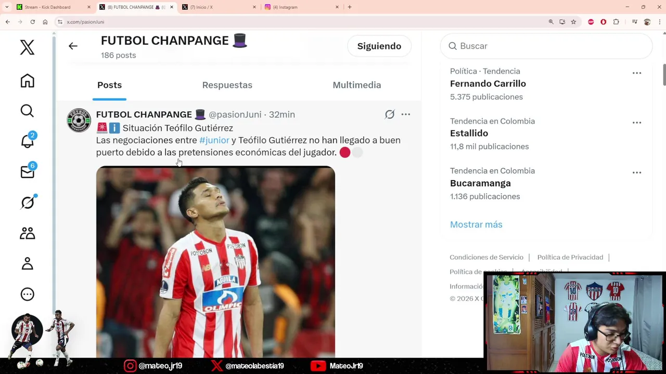Switch to the Multimedia tab

pos(356,85)
